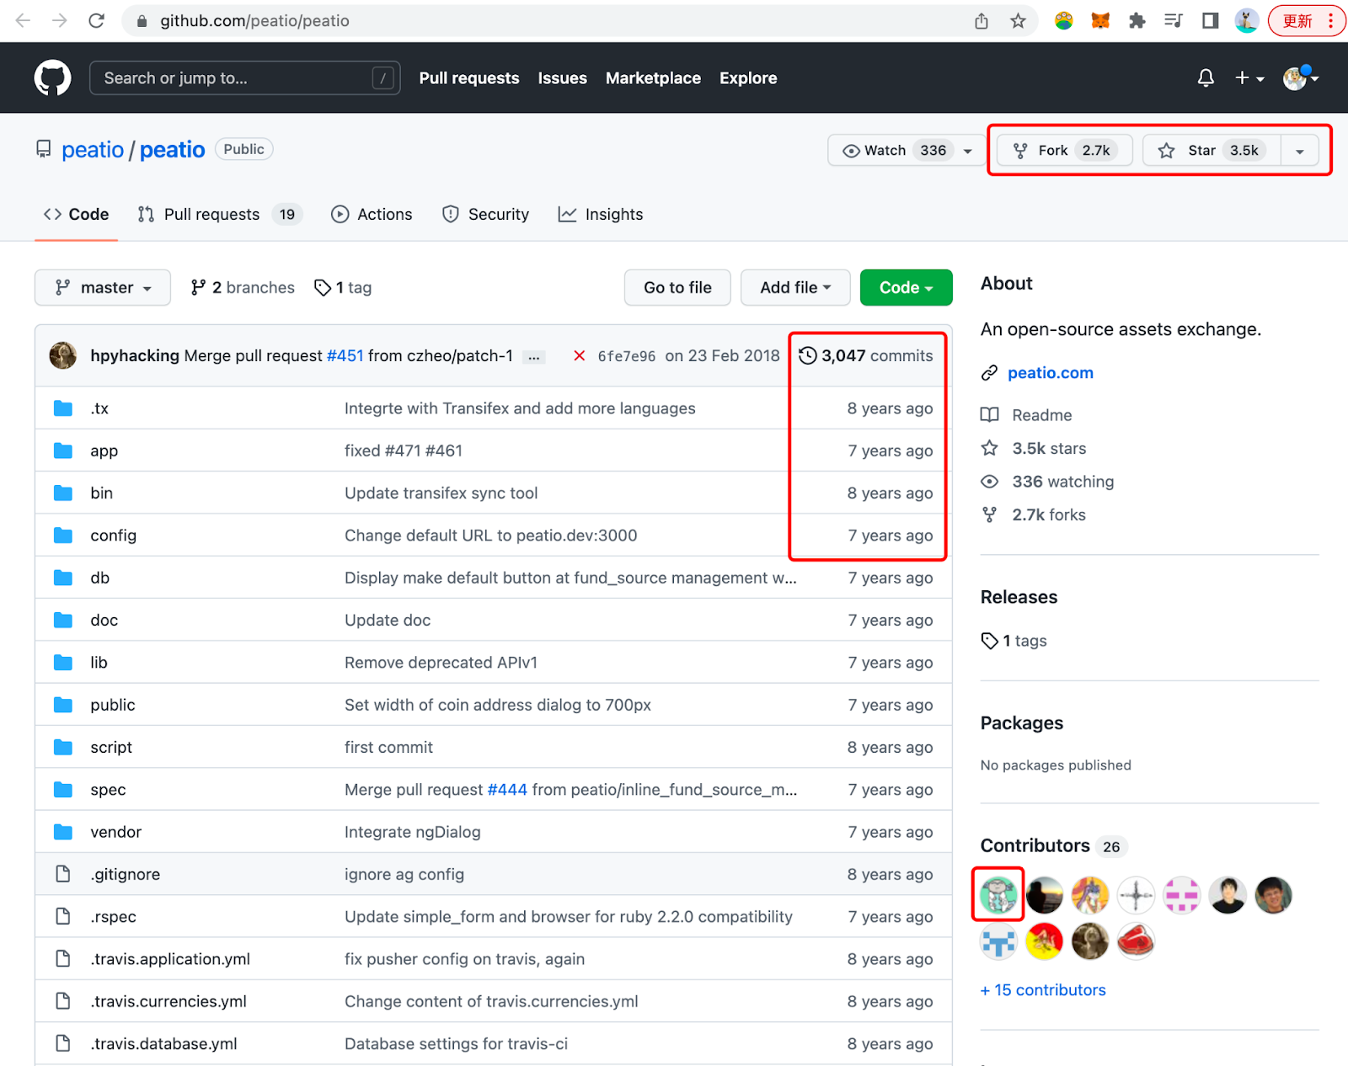1348x1066 pixels.
Task: Open the 1 tags link under Releases
Action: pyautogui.click(x=1014, y=641)
